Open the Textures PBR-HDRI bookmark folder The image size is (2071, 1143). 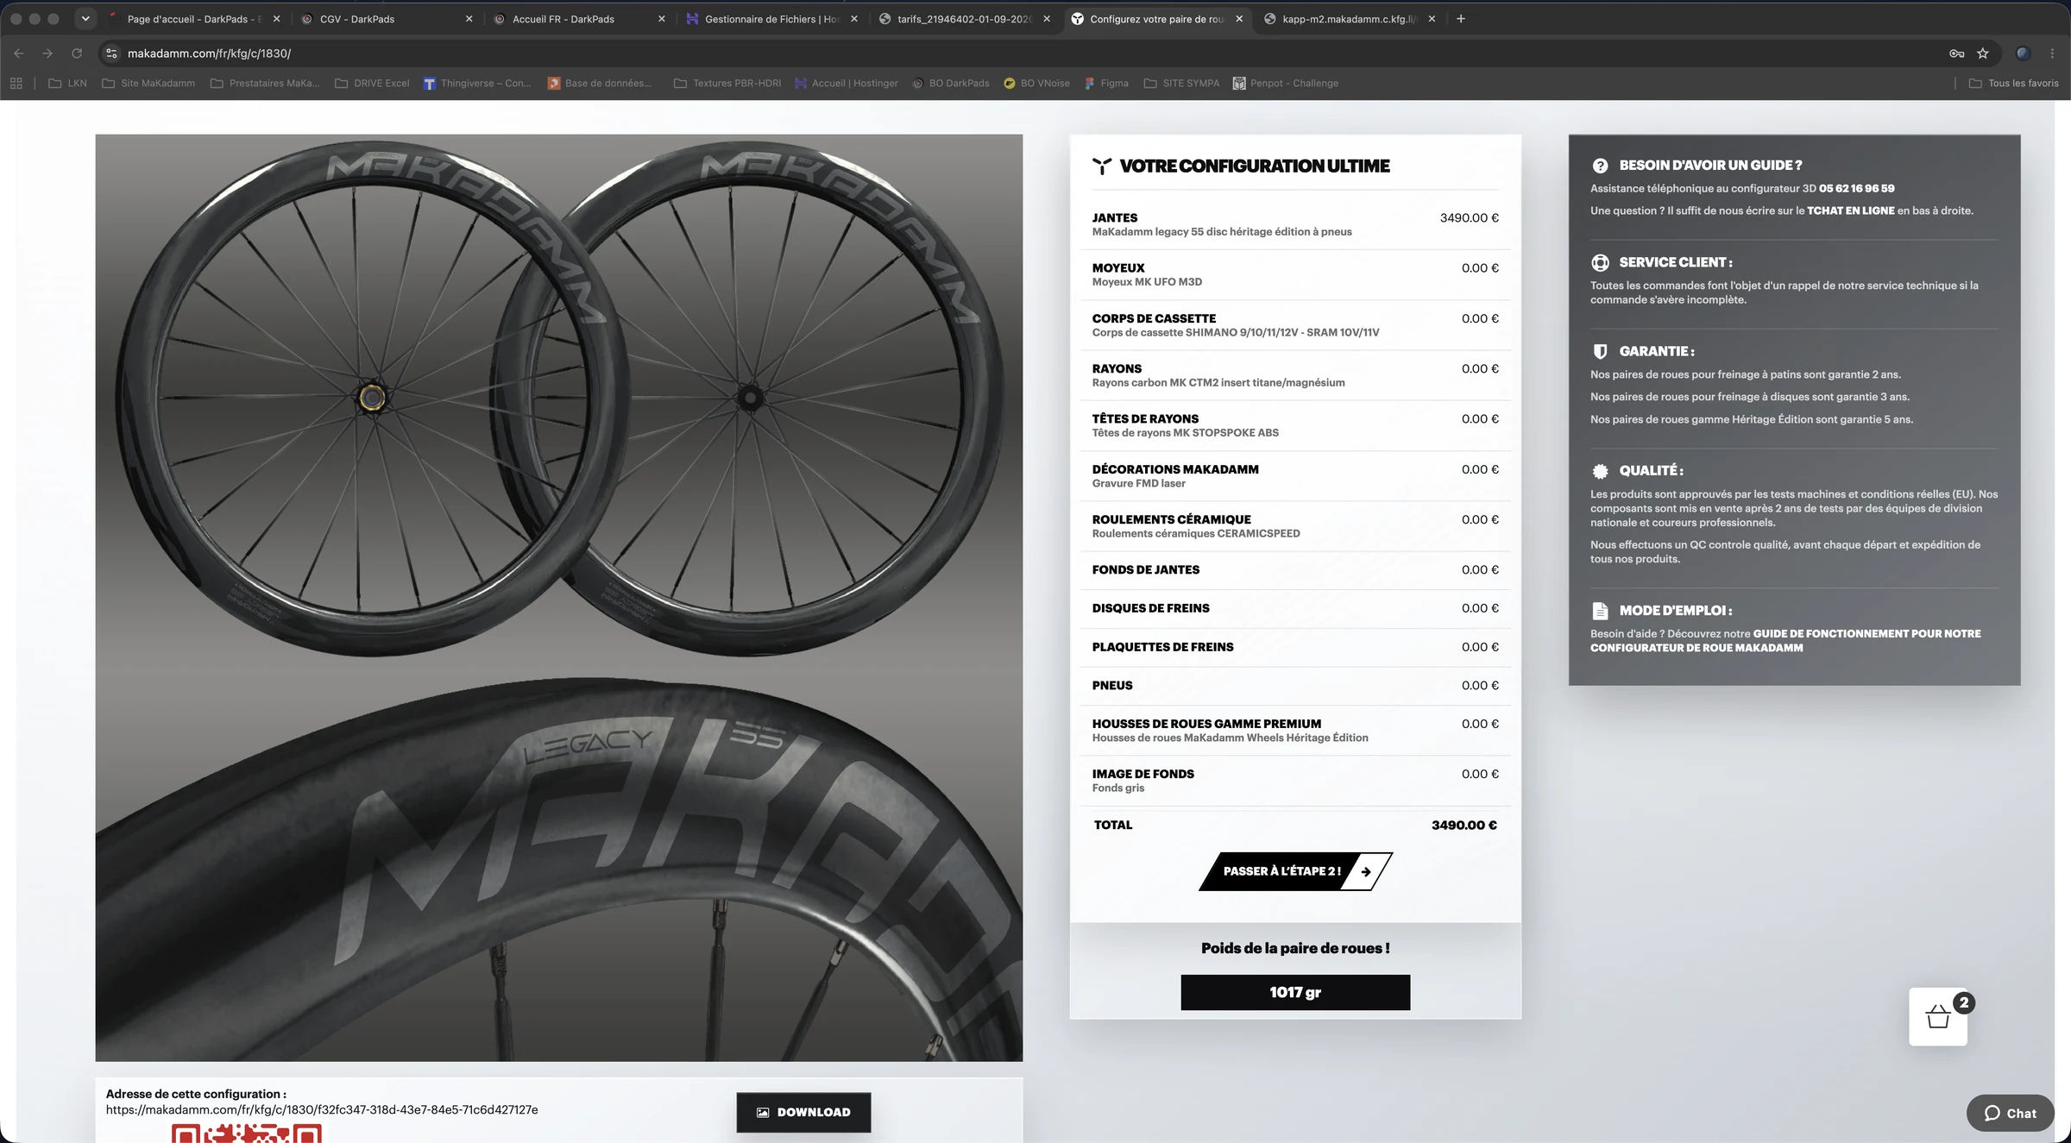(727, 84)
